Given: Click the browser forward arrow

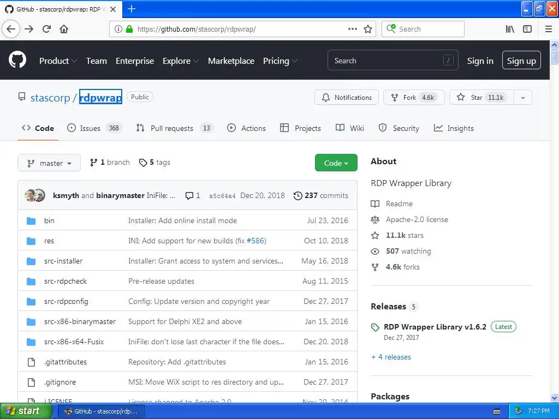Looking at the screenshot, I should 29,29.
